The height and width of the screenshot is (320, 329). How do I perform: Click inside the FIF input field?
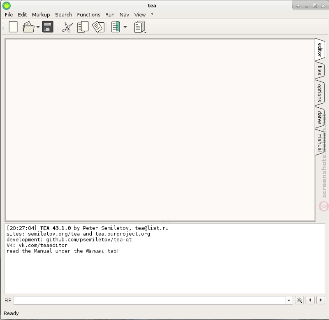coord(149,301)
